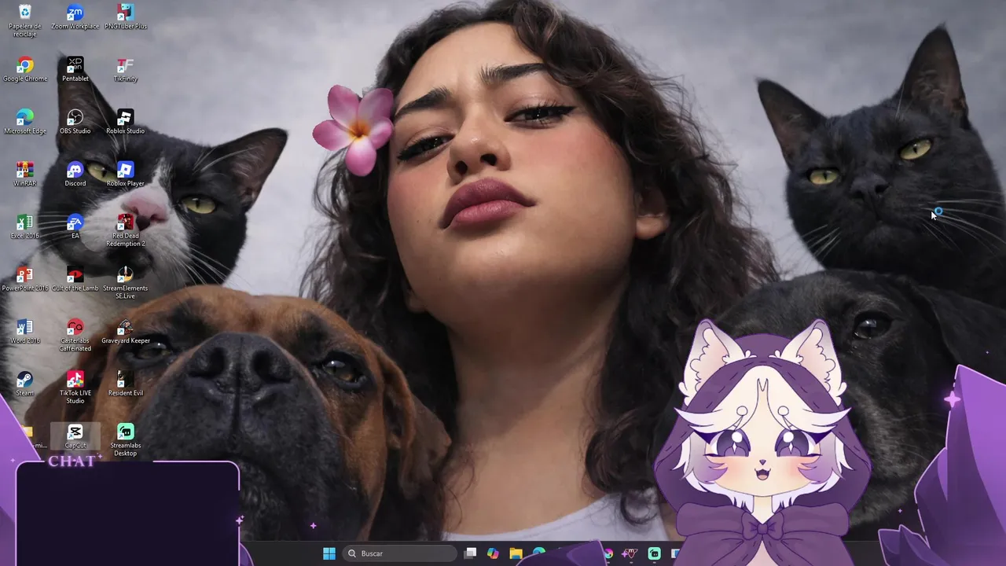Select Graveyard Keeper desktop shortcut

tap(125, 331)
